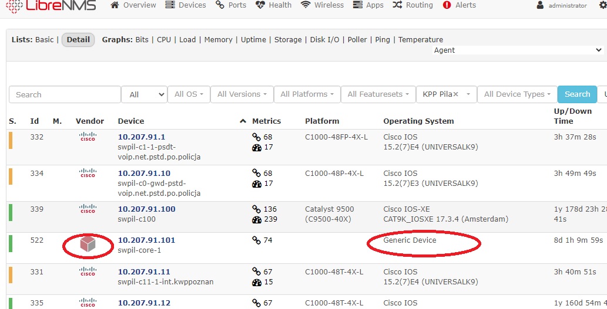Open the Agent dropdown
Viewport: 607px width, 309px height.
coord(518,50)
